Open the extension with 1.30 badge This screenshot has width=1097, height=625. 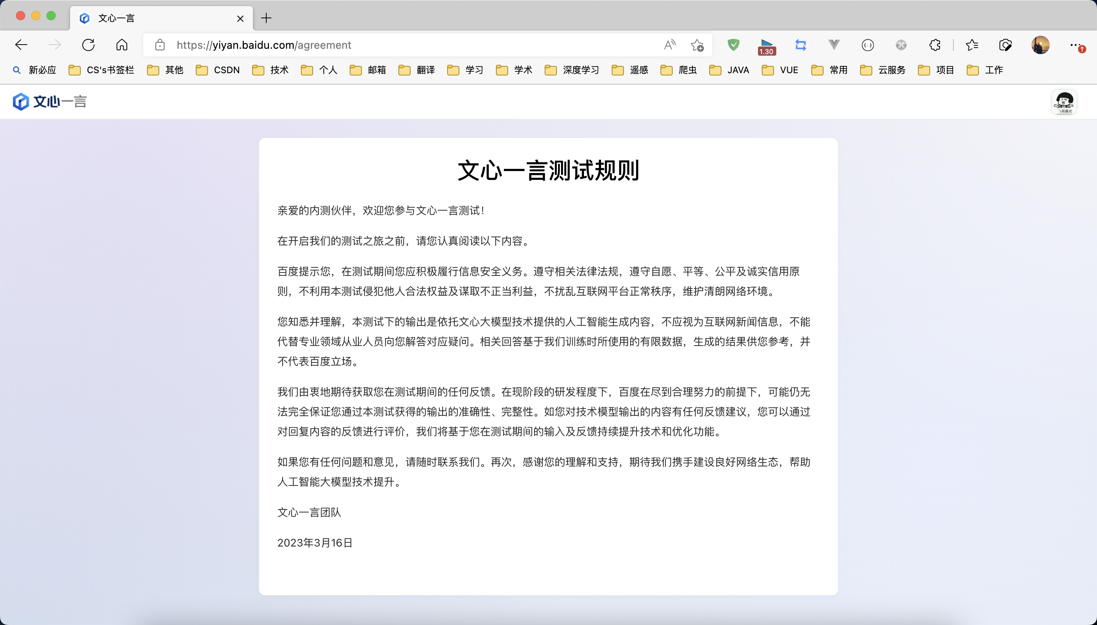tap(767, 46)
